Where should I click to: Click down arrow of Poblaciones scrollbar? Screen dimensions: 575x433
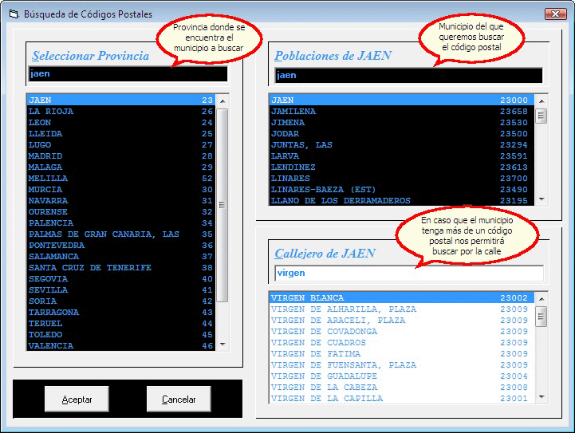click(x=542, y=199)
